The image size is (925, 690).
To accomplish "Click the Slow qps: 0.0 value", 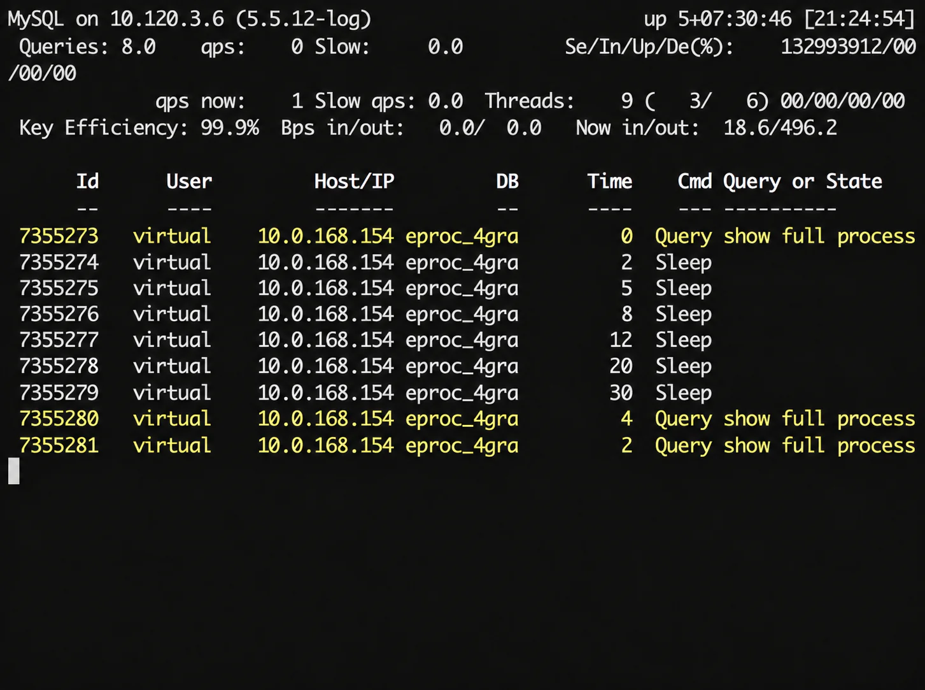I will [445, 101].
